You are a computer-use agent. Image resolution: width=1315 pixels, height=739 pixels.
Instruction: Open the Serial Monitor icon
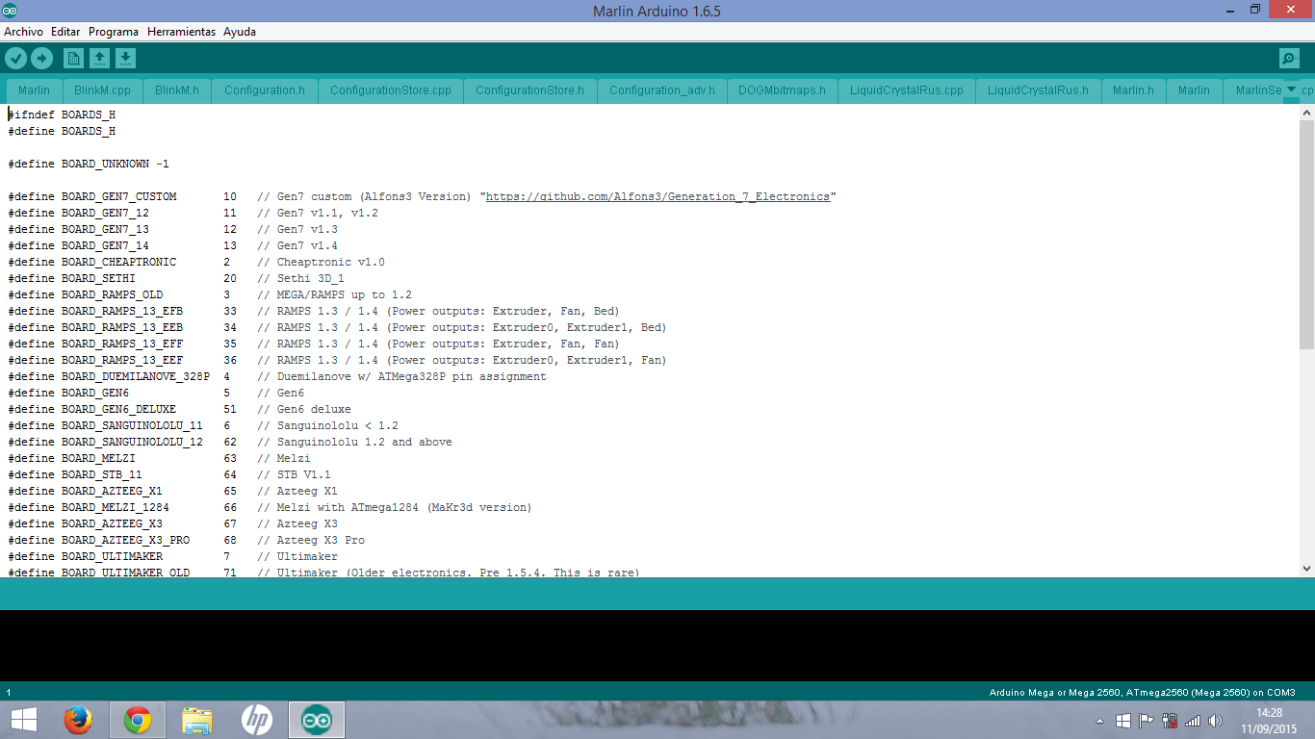1289,59
